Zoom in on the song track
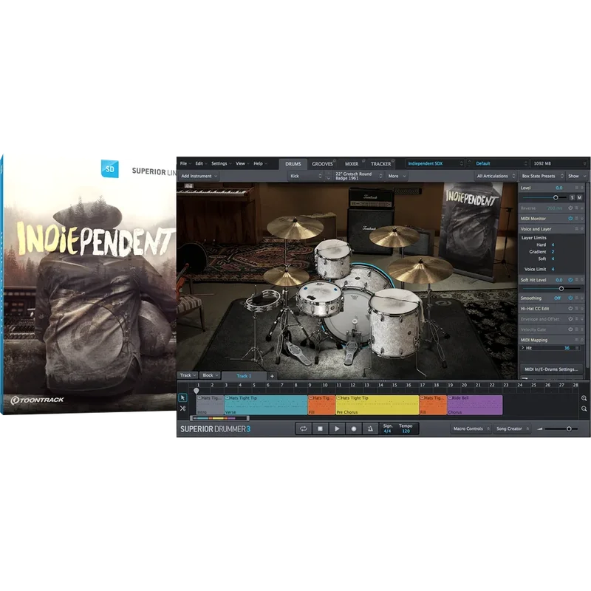Image resolution: width=591 pixels, height=591 pixels. point(584,398)
